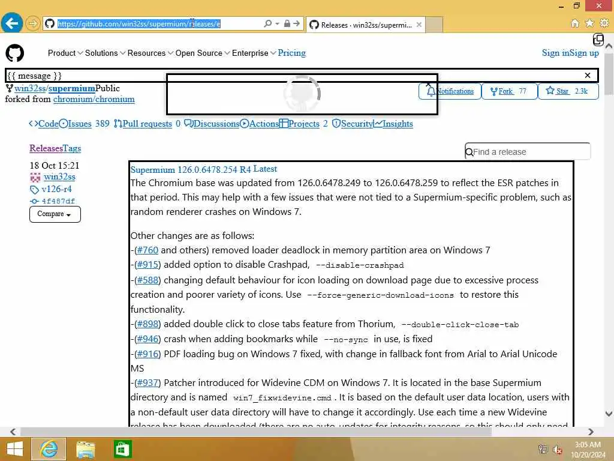
Task: Select the Releases link
Action: pyautogui.click(x=46, y=148)
